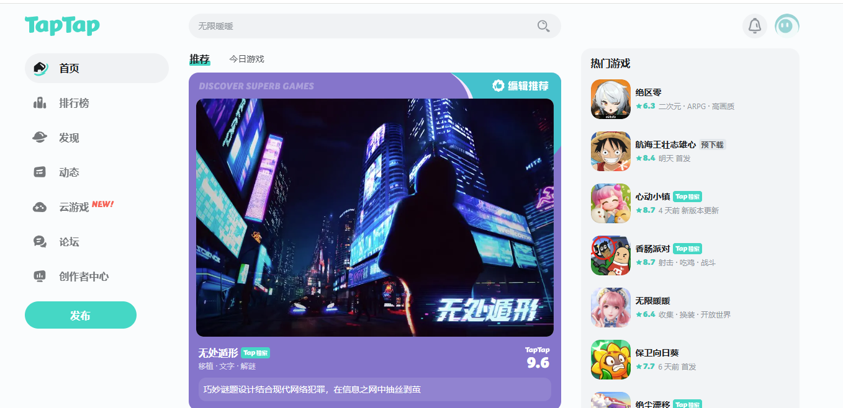Open the 航海王壮志雄心 game icon
This screenshot has width=843, height=408.
(x=611, y=151)
